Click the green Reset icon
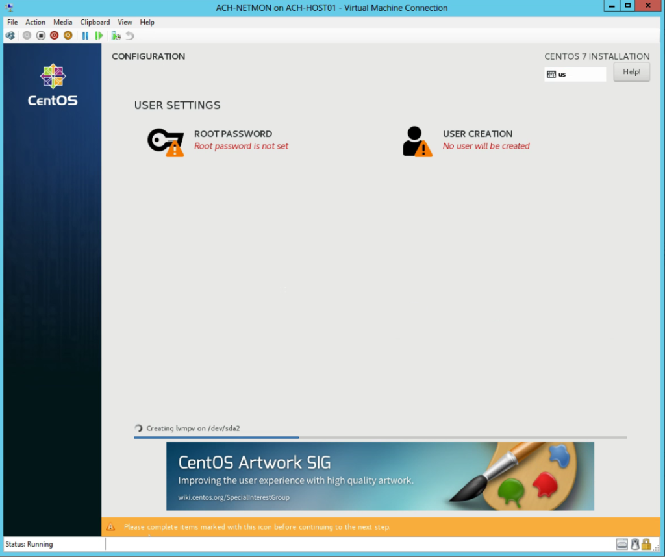 (x=99, y=36)
